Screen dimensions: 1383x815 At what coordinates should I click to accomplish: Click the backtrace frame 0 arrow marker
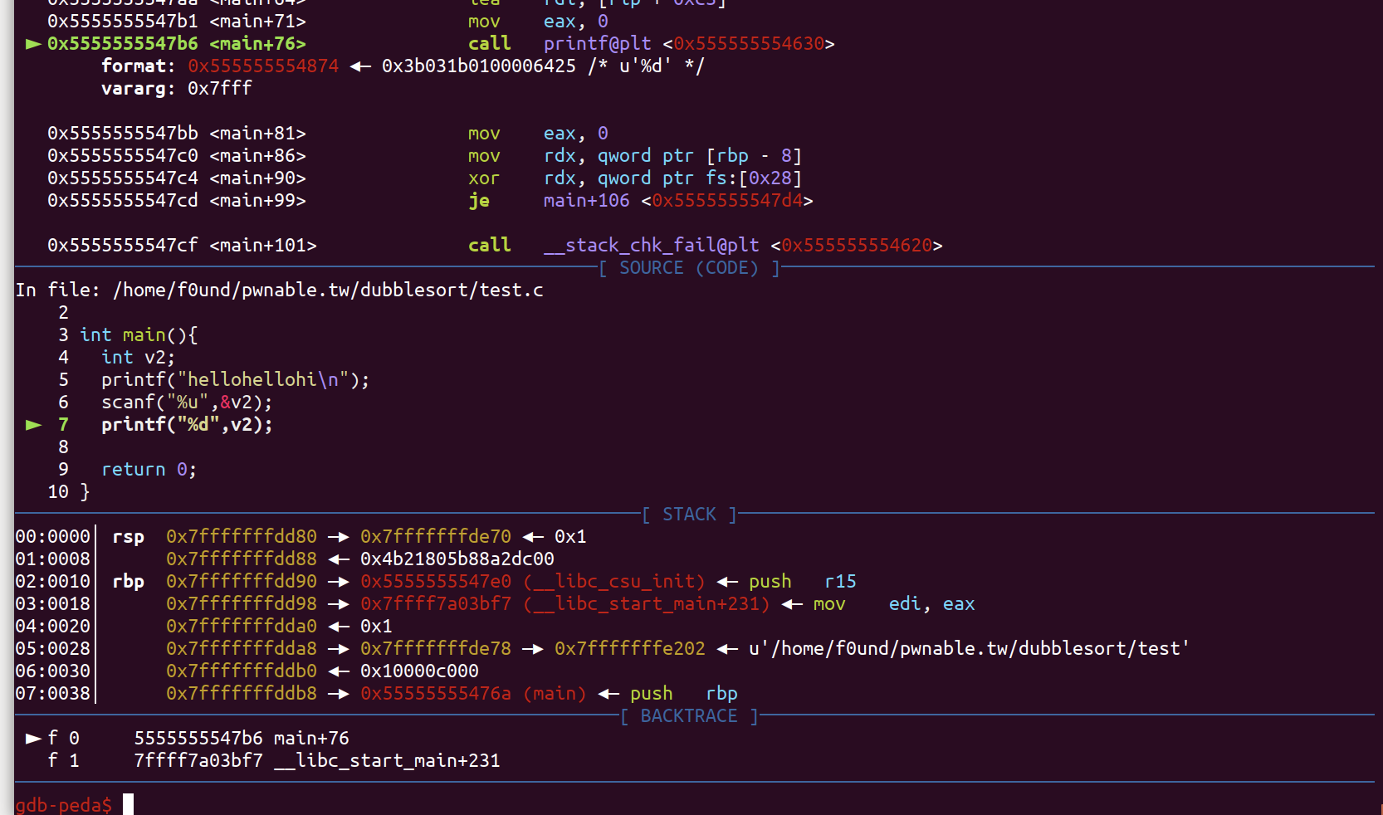click(x=33, y=738)
